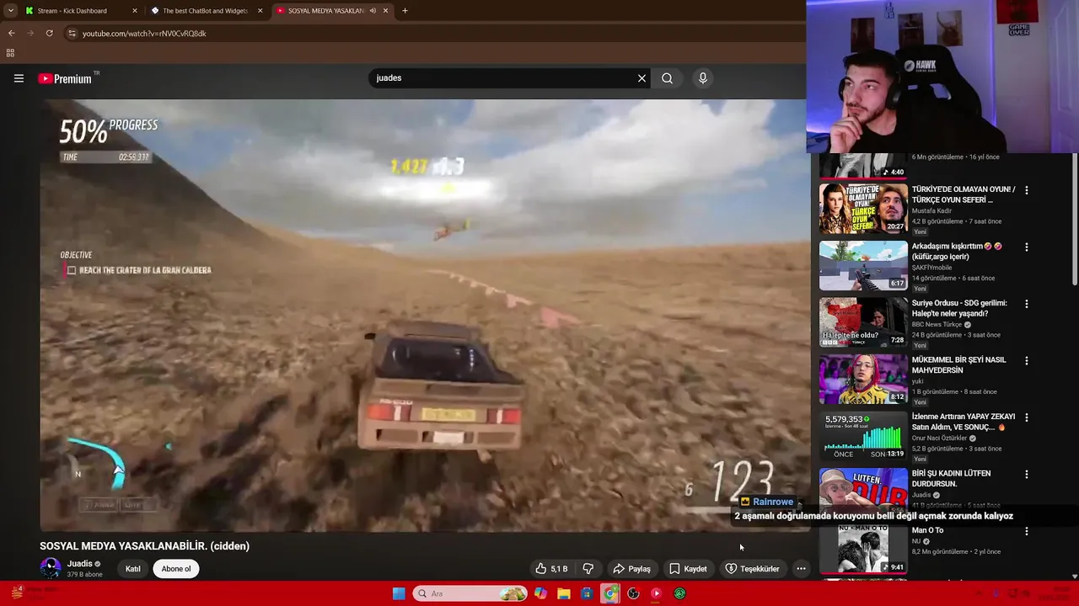1079x606 pixels.
Task: Open İzlenme Arttıran YAPAY ZEKAYI video thumbnail
Action: click(863, 436)
